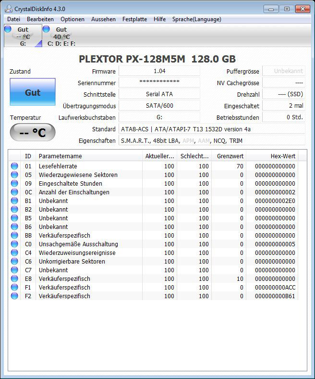Viewport: 315px width, 379px height.
Task: Click the Aktueller... column header
Action: [x=159, y=156]
